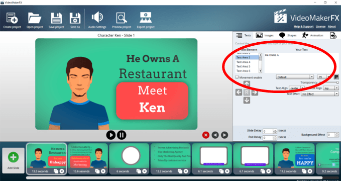The height and width of the screenshot is (181, 341).
Task: Select the 12.2 seconds slide thumbnail
Action: coord(170,159)
